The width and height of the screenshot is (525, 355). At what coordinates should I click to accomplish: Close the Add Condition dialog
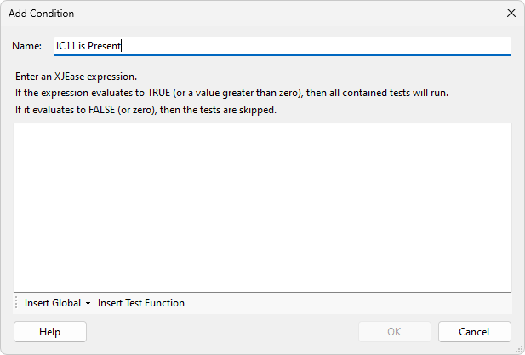click(x=511, y=13)
